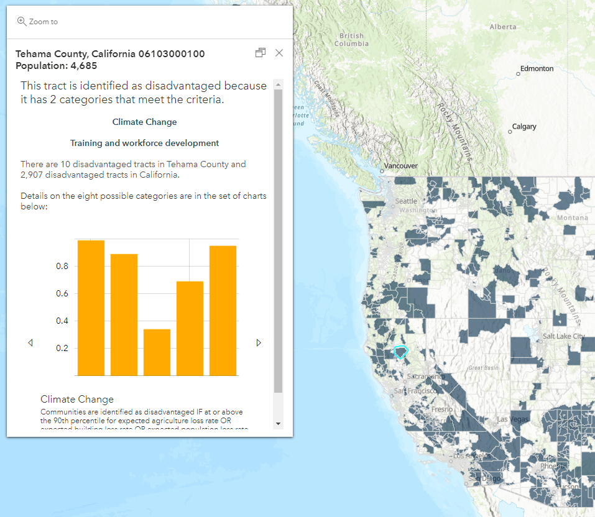Click the scrollbar down arrow in popup

[x=279, y=424]
